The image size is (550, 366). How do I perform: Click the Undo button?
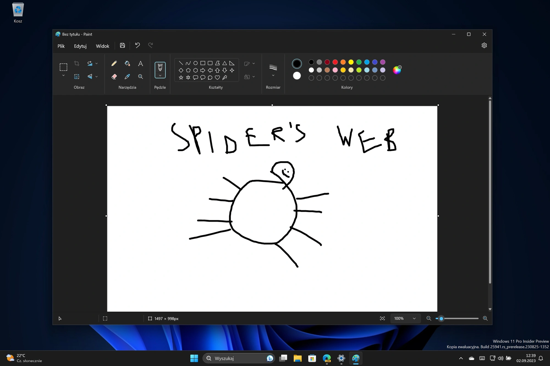point(137,45)
